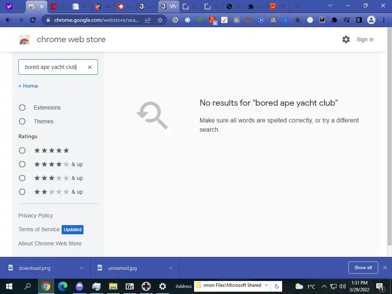Switch to the VN tab

pyautogui.click(x=169, y=7)
